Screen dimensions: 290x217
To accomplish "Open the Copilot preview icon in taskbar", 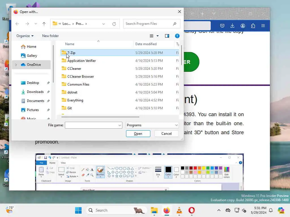I will click(281, 210).
